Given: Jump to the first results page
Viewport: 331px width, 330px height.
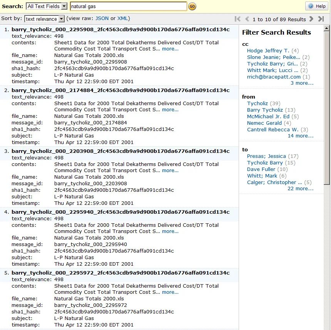Looking at the screenshot, I should [237, 18].
